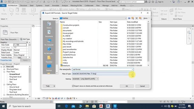
Task: Click the Visibility/Graphics Edit button
Action: (x=20, y=58)
